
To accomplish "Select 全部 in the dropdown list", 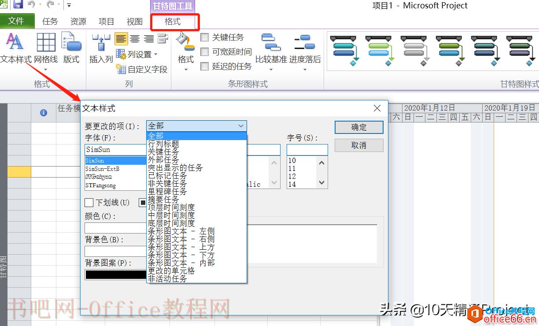I will [196, 136].
